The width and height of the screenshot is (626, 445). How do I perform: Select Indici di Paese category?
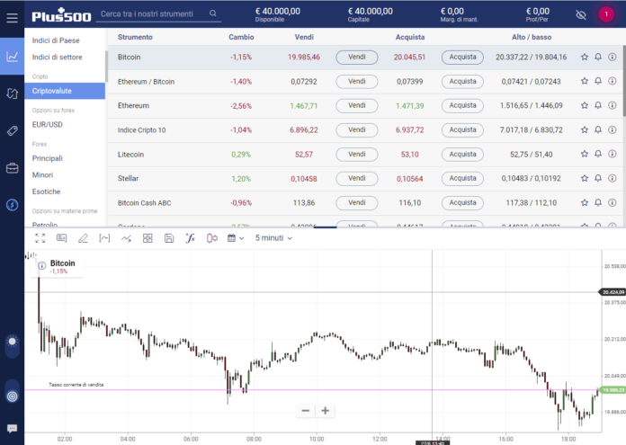click(x=56, y=40)
